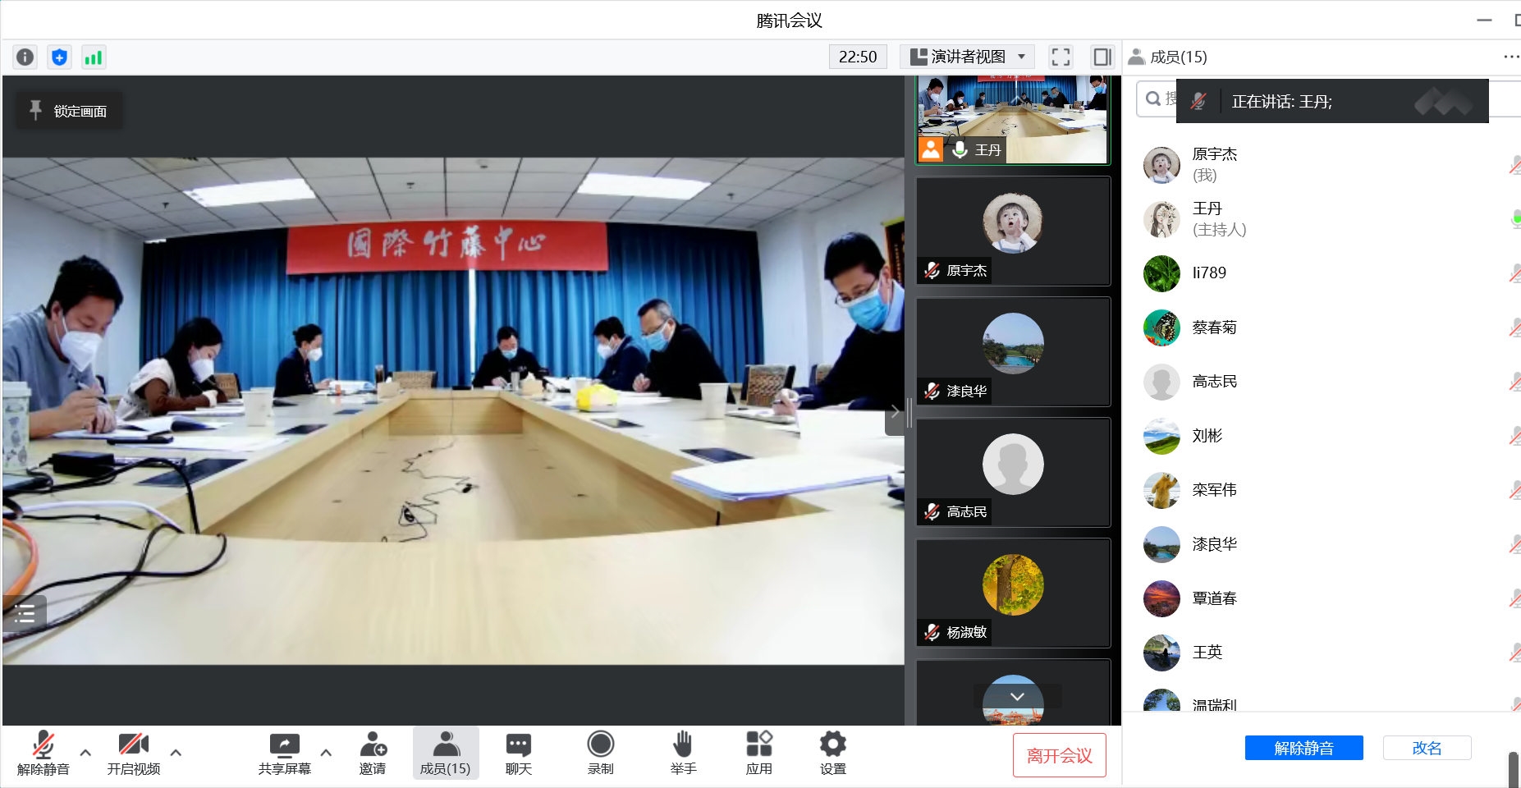Start Recording (录制)
Screen dimensions: 1521x788
tap(600, 754)
